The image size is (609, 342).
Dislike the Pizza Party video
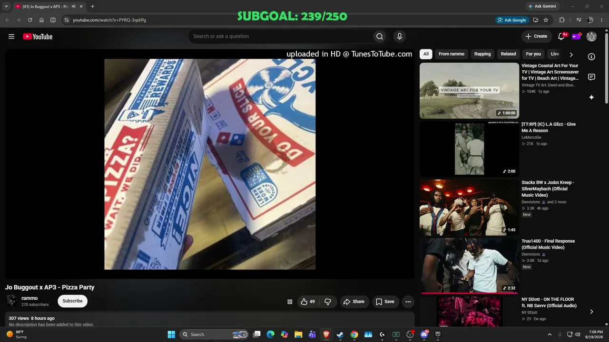[x=328, y=302]
